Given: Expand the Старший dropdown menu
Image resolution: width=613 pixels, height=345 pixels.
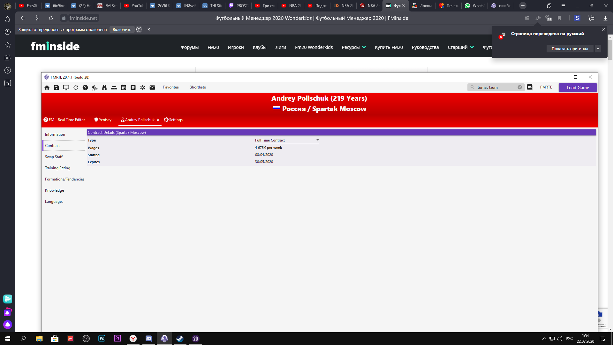Looking at the screenshot, I should [460, 47].
